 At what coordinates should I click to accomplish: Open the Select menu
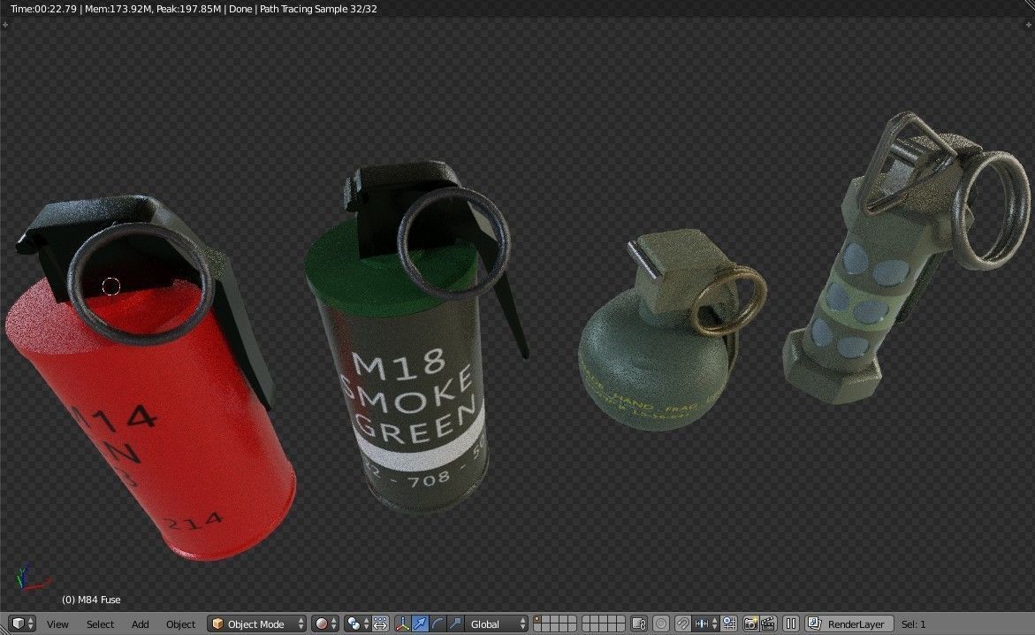[100, 624]
